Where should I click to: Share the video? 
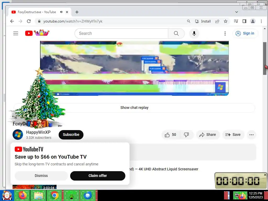[x=208, y=135]
